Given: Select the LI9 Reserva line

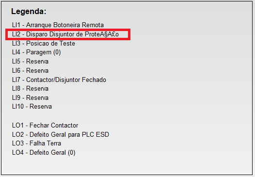Looking at the screenshot, I should pos(30,97).
